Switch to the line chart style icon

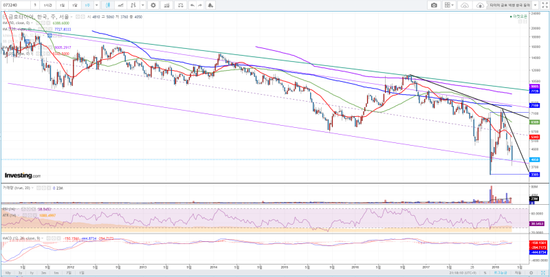(121, 5)
